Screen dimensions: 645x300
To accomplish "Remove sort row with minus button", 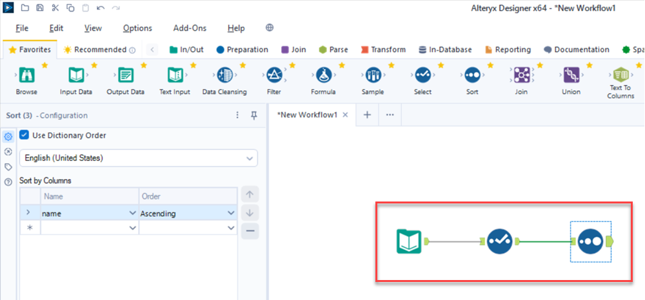I will tap(250, 230).
